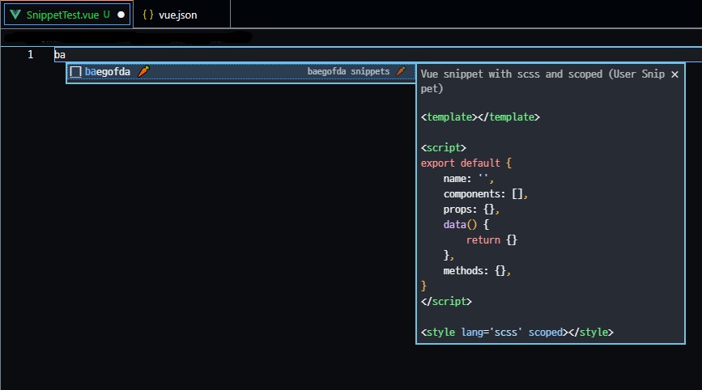Open the vue.json tab
This screenshot has width=702, height=390.
coord(181,15)
